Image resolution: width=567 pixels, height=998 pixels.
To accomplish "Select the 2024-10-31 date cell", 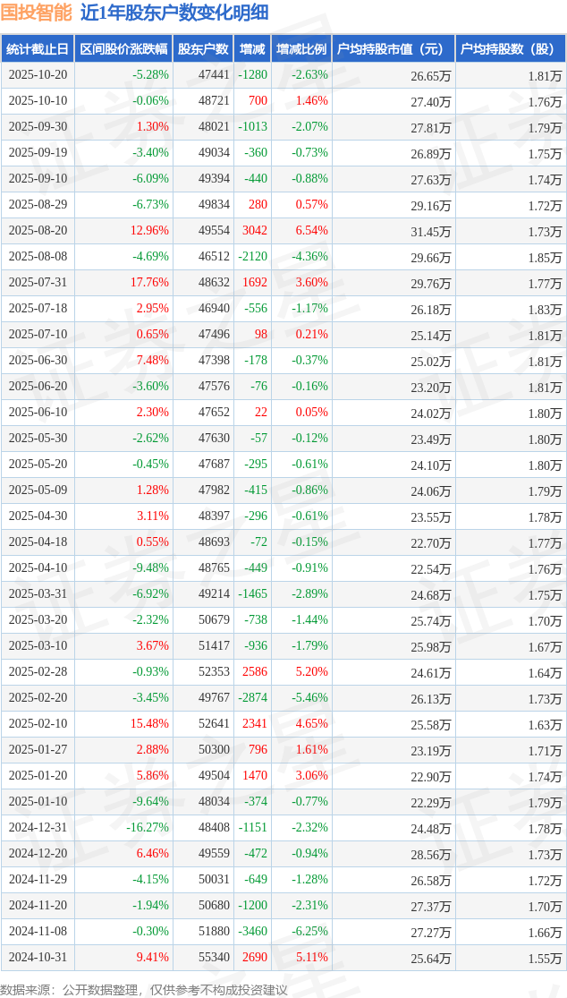I will click(38, 958).
